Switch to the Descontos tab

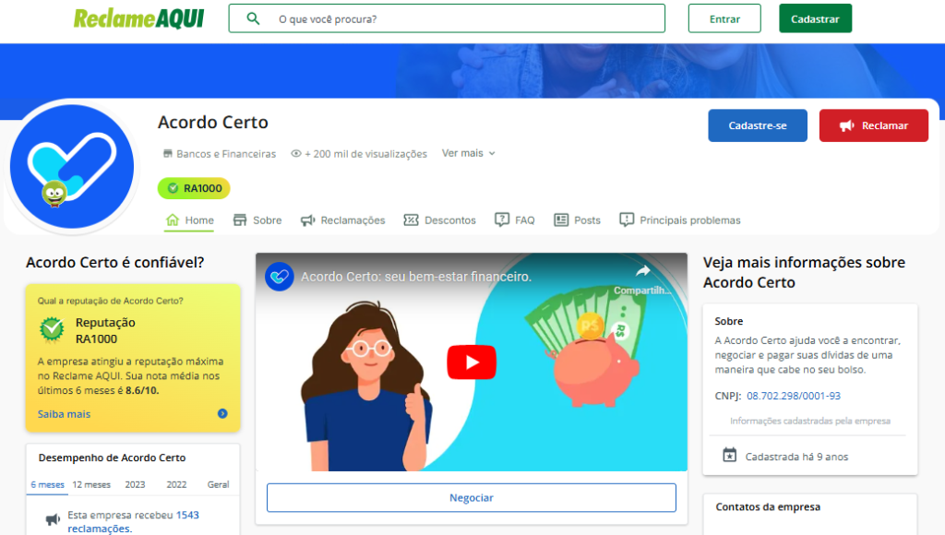coord(440,220)
